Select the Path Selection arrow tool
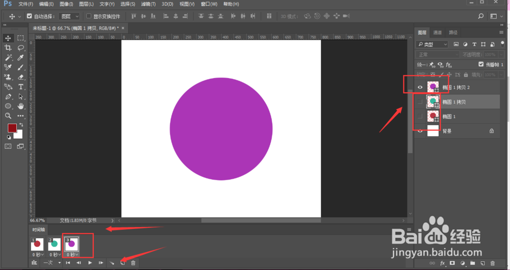The width and height of the screenshot is (510, 270). point(20,96)
